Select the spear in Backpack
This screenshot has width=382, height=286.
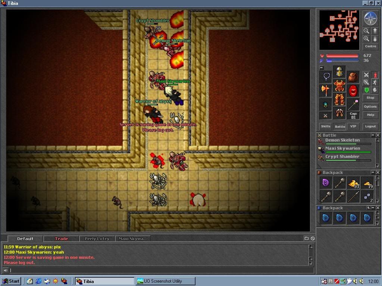point(354,197)
